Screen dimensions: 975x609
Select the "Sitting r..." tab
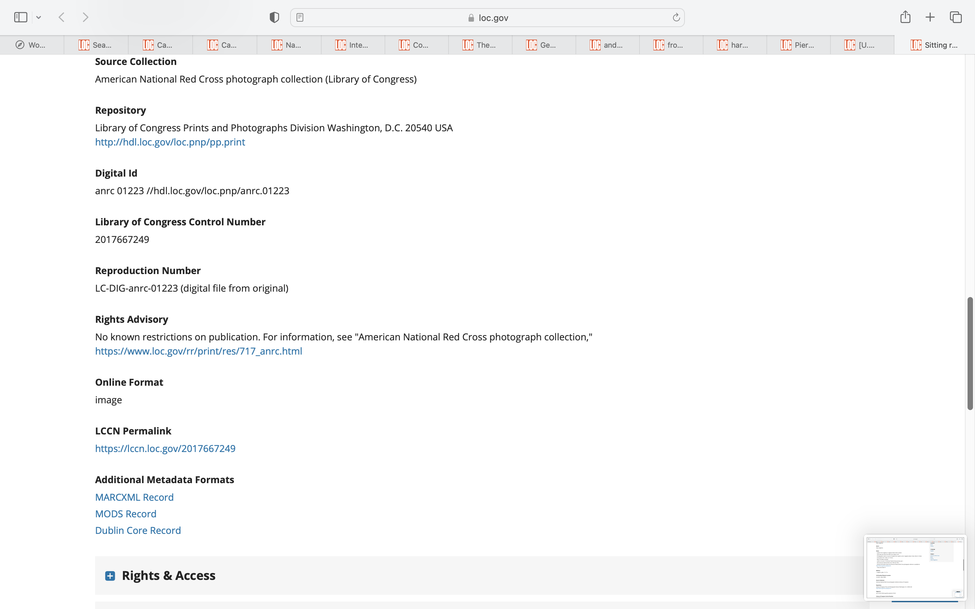pyautogui.click(x=934, y=45)
